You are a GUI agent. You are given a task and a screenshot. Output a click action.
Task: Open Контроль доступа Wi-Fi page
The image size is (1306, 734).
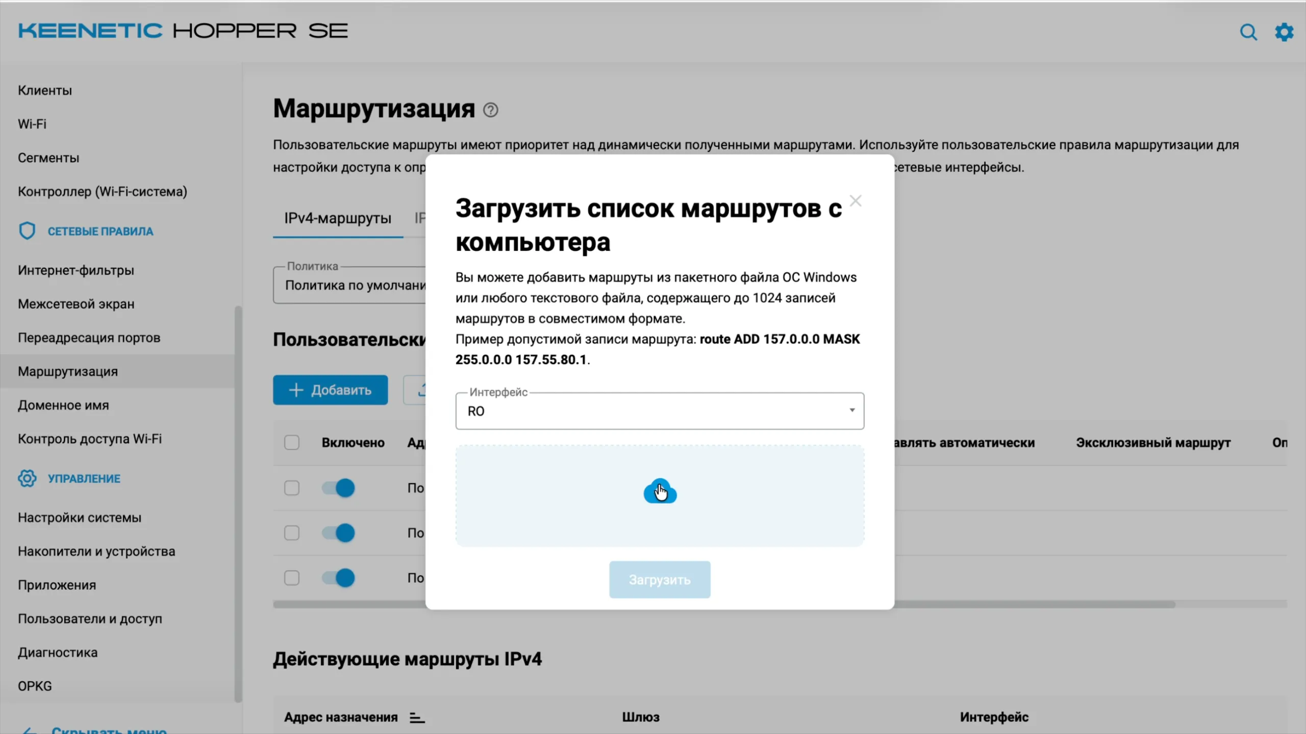(x=90, y=439)
